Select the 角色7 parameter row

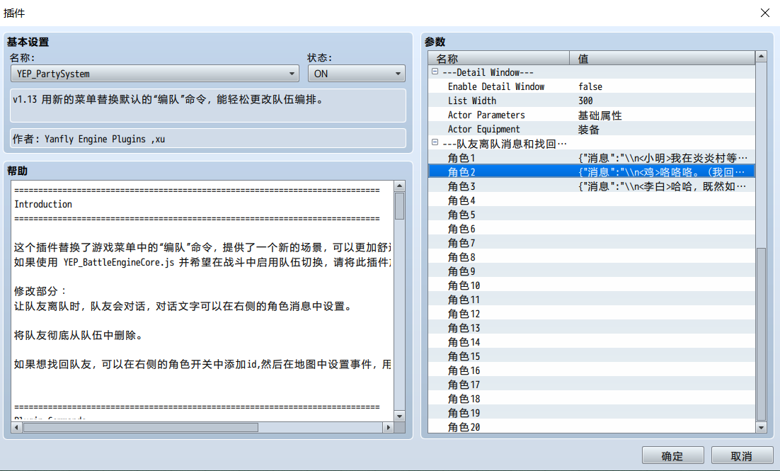pos(592,243)
